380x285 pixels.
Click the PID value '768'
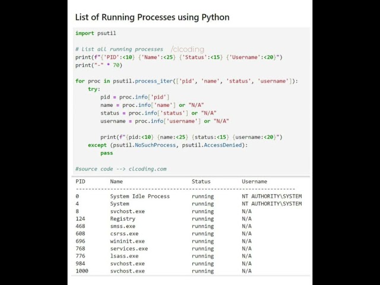pos(80,249)
